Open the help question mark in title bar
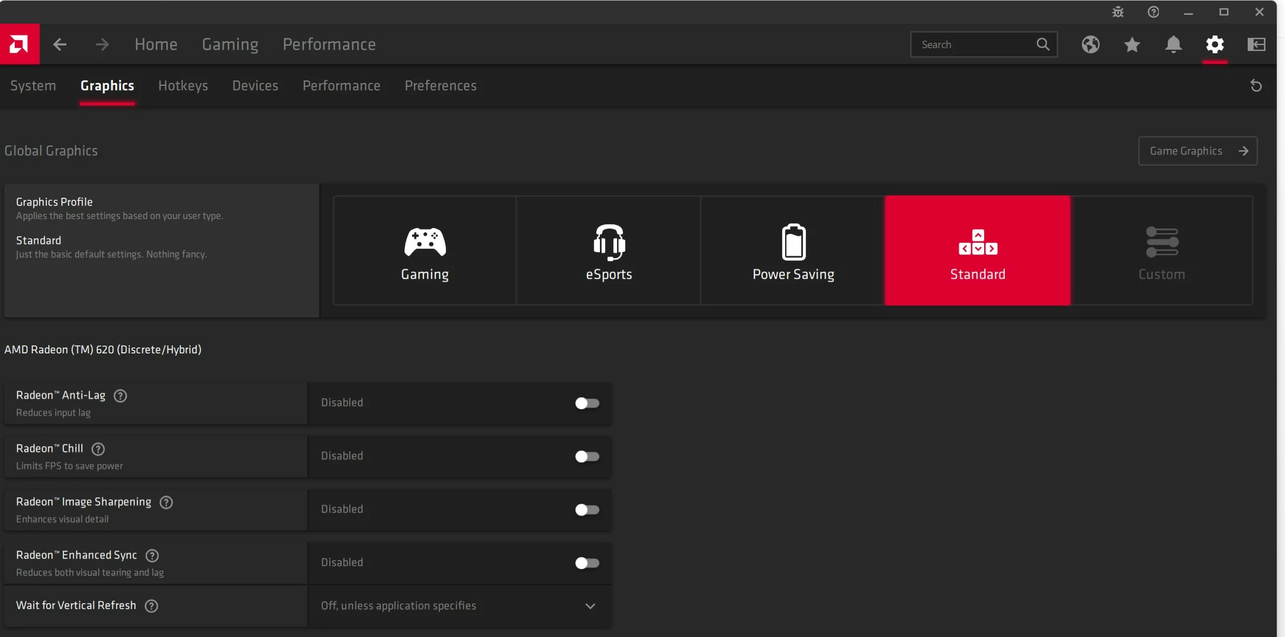Screen dimensions: 1285x637 tap(1154, 12)
